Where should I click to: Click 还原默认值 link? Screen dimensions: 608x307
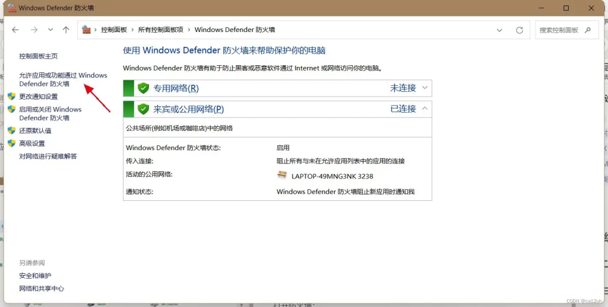point(35,130)
